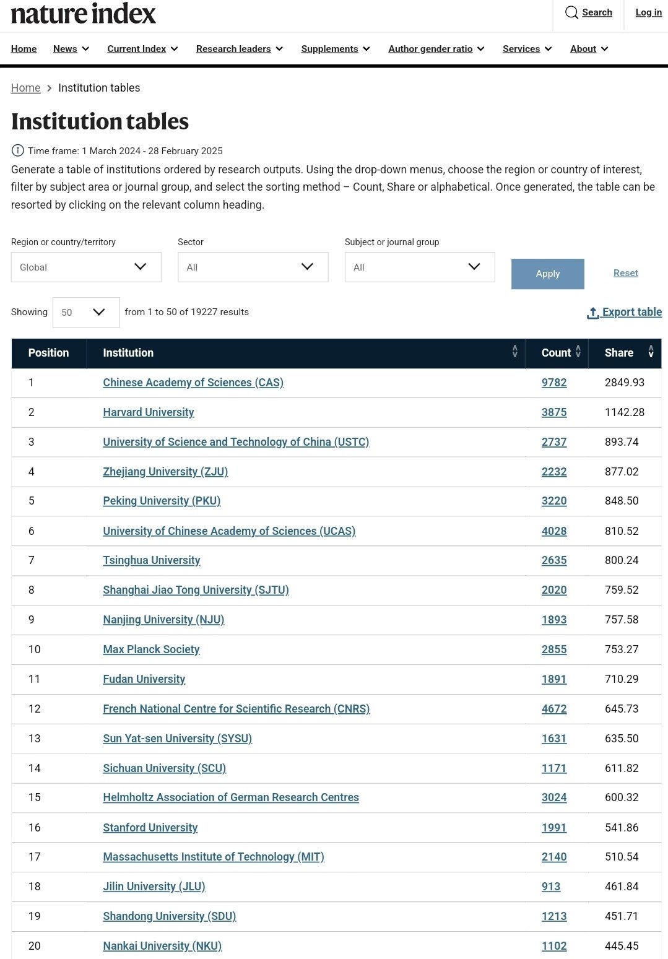
Task: Open Region or country/territory dropdown
Action: [x=86, y=267]
